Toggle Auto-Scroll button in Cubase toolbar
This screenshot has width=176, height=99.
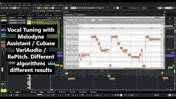pos(67,8)
